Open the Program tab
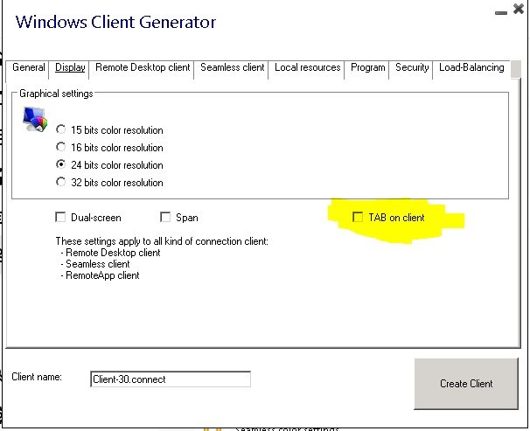530x431 pixels. 367,68
